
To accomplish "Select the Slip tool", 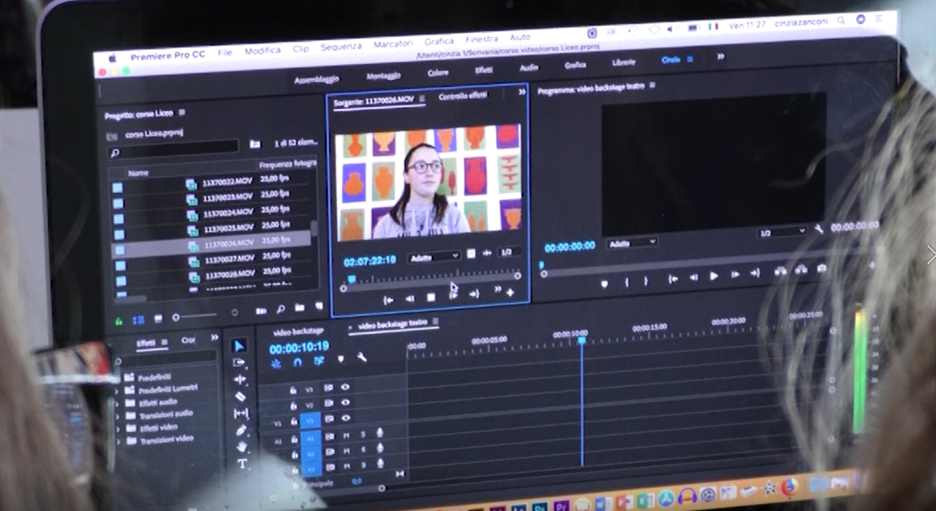I will pos(241,413).
